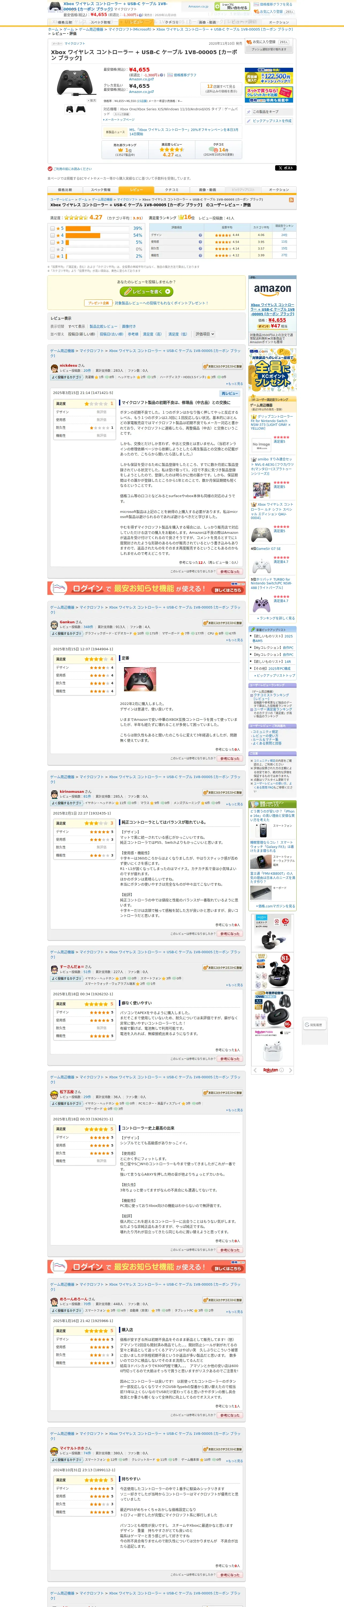This screenshot has height=1607, width=344.
Task: Click the 4-star orange rating bar
Action: coord(83,236)
